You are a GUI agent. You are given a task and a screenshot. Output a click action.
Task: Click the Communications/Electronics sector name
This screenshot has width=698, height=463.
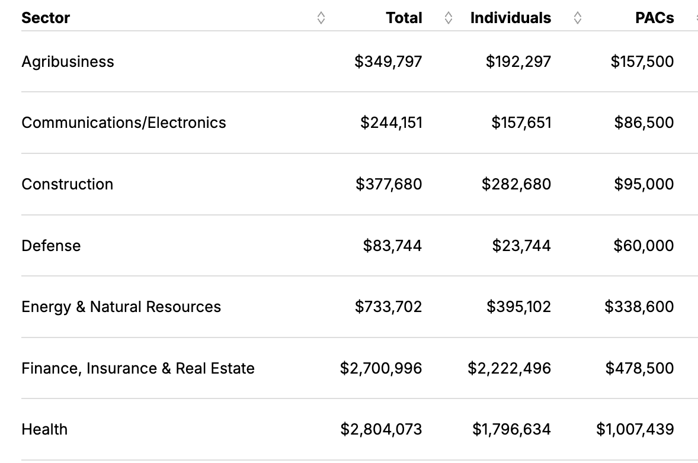[124, 123]
